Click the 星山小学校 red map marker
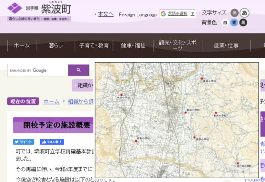Viewport: 265px width, 182px height. [x=186, y=113]
